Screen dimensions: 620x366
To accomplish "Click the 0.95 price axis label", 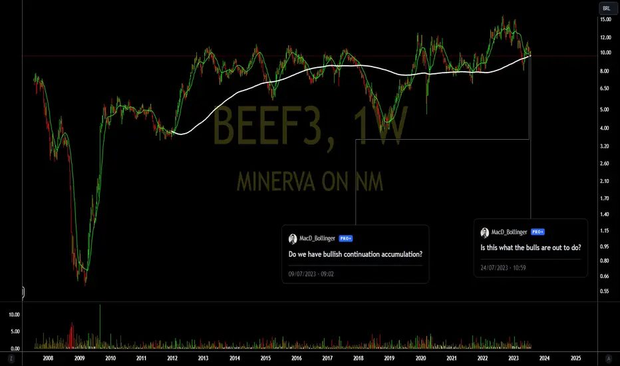I will (x=604, y=246).
